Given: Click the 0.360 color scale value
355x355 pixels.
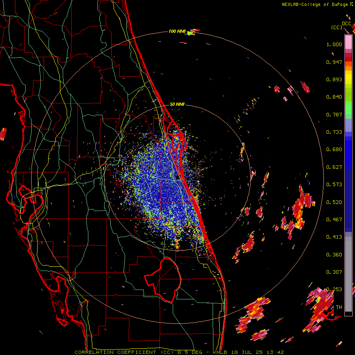Looking at the screenshot, I should (334, 255).
